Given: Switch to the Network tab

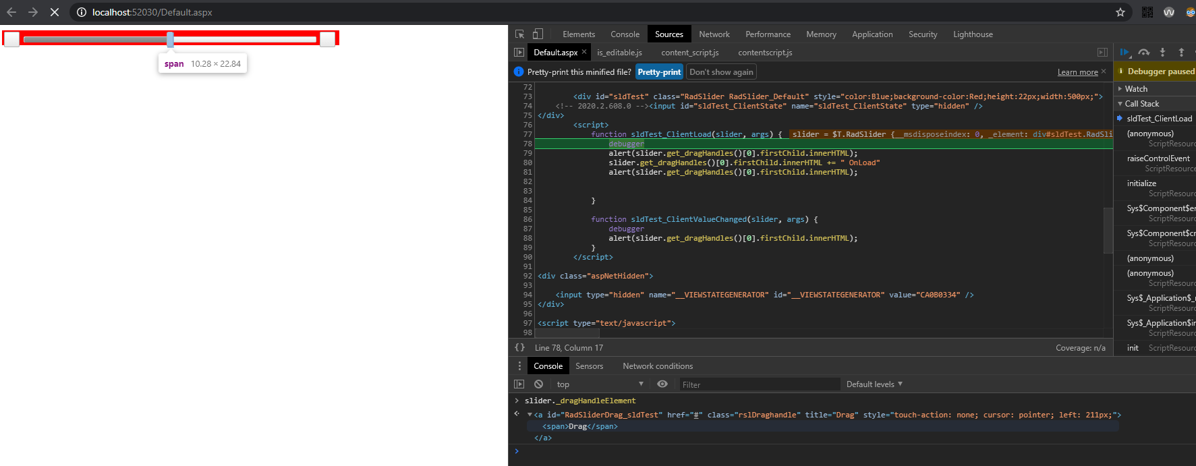Looking at the screenshot, I should click(x=714, y=34).
